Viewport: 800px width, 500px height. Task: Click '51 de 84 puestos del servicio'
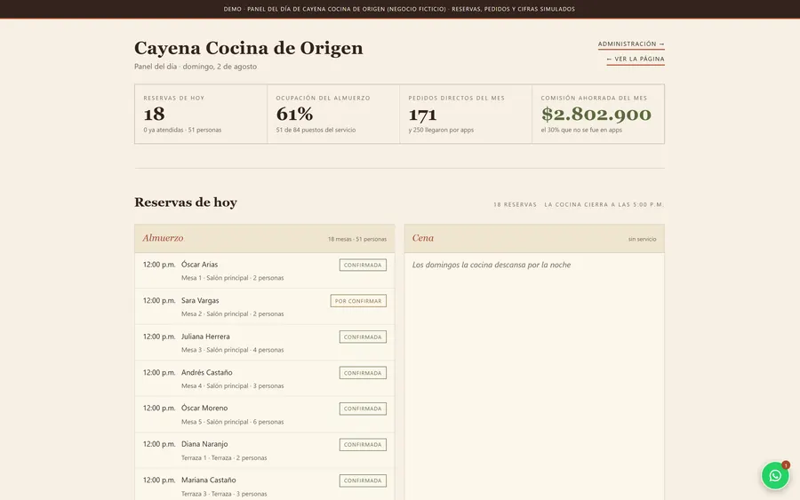tap(316, 130)
